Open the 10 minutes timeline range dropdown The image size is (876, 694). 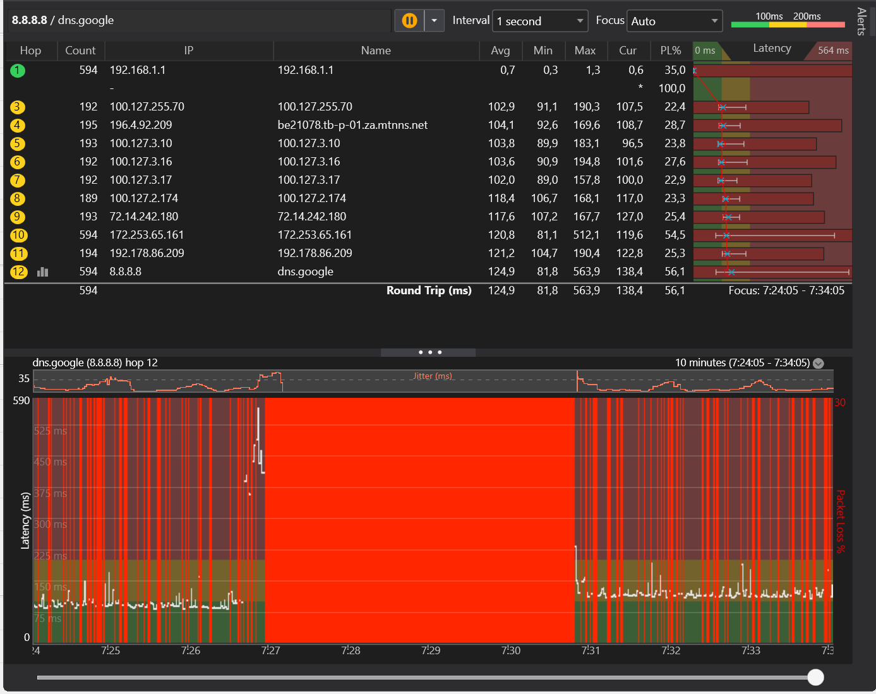click(x=819, y=363)
